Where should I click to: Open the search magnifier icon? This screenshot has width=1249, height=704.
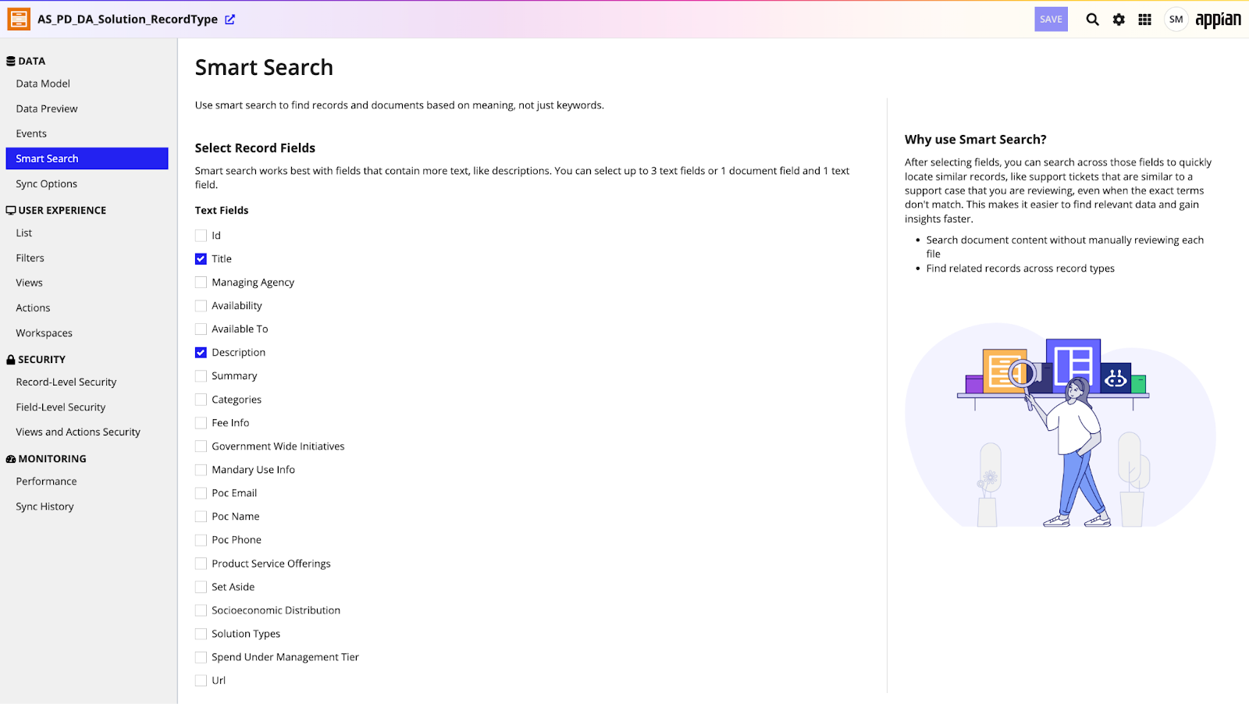point(1092,20)
